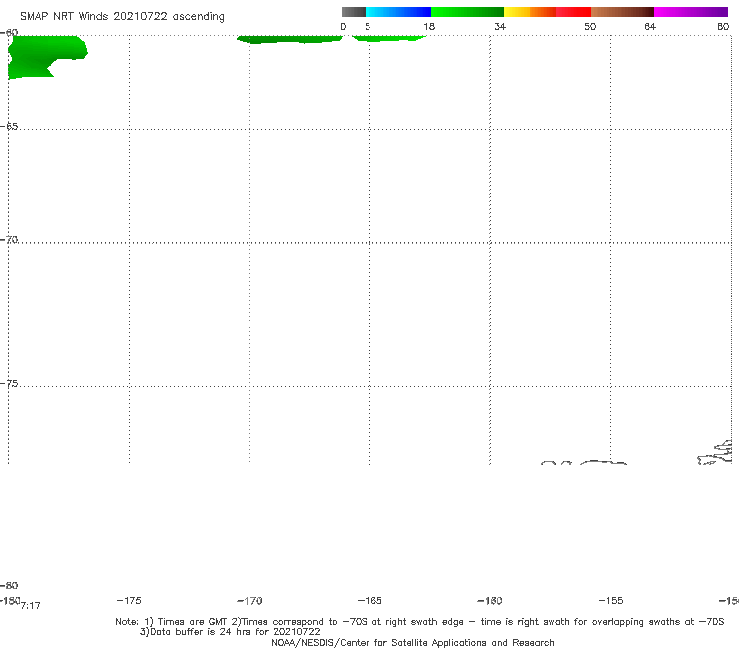The height and width of the screenshot is (649, 739).
Task: Click the blue segment of the wind scale
Action: pos(398,12)
